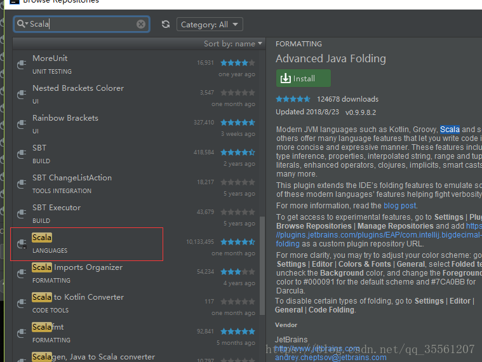Click the 124678 downloads text
The image size is (482, 362).
(347, 99)
